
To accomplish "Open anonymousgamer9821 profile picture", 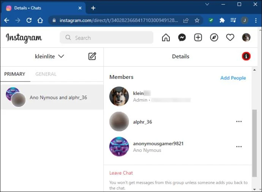I will point(119,146).
